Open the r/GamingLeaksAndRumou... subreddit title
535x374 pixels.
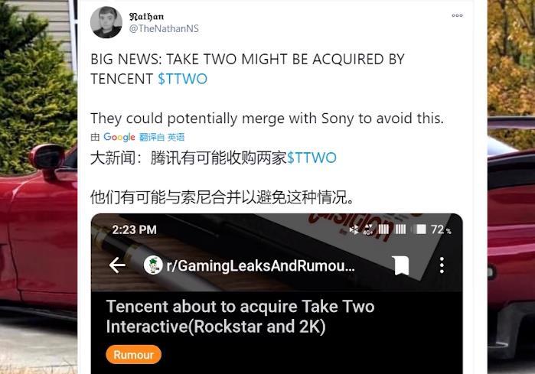pos(261,265)
